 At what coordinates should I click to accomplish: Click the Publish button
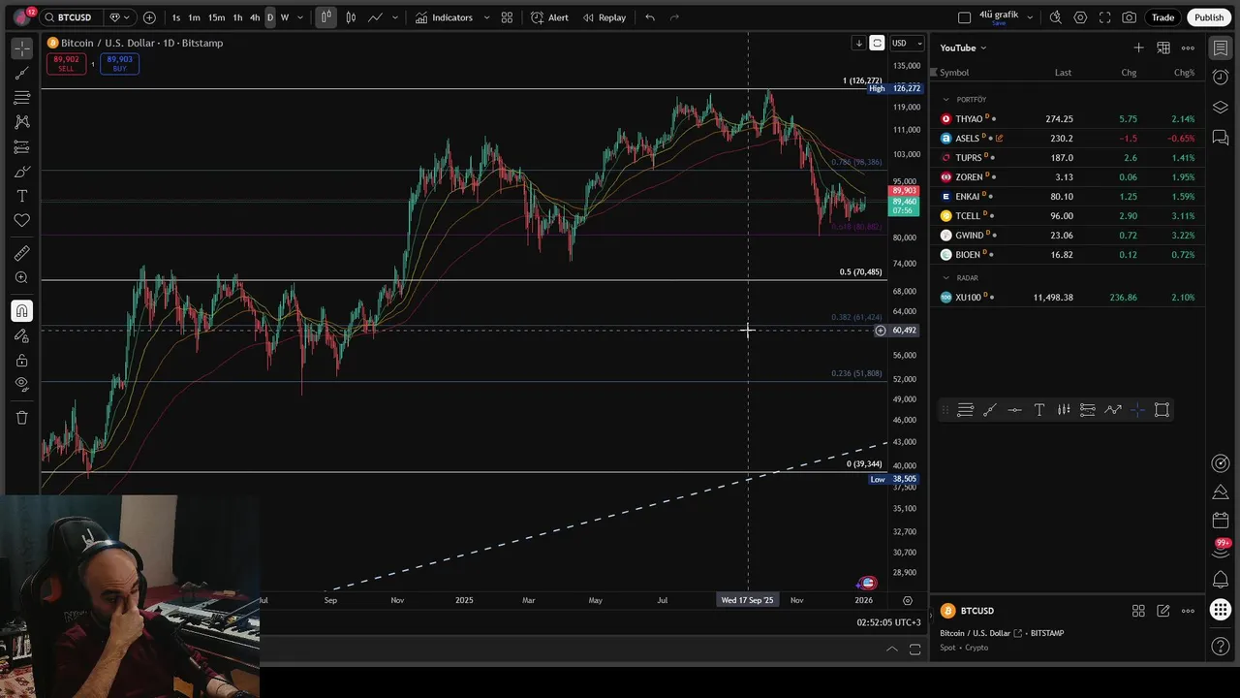pos(1209,17)
